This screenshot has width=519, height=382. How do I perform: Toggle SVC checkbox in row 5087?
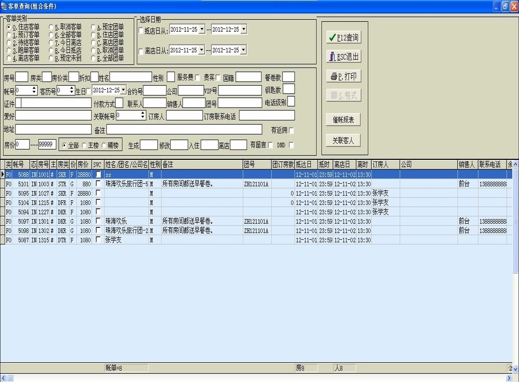[x=98, y=239]
